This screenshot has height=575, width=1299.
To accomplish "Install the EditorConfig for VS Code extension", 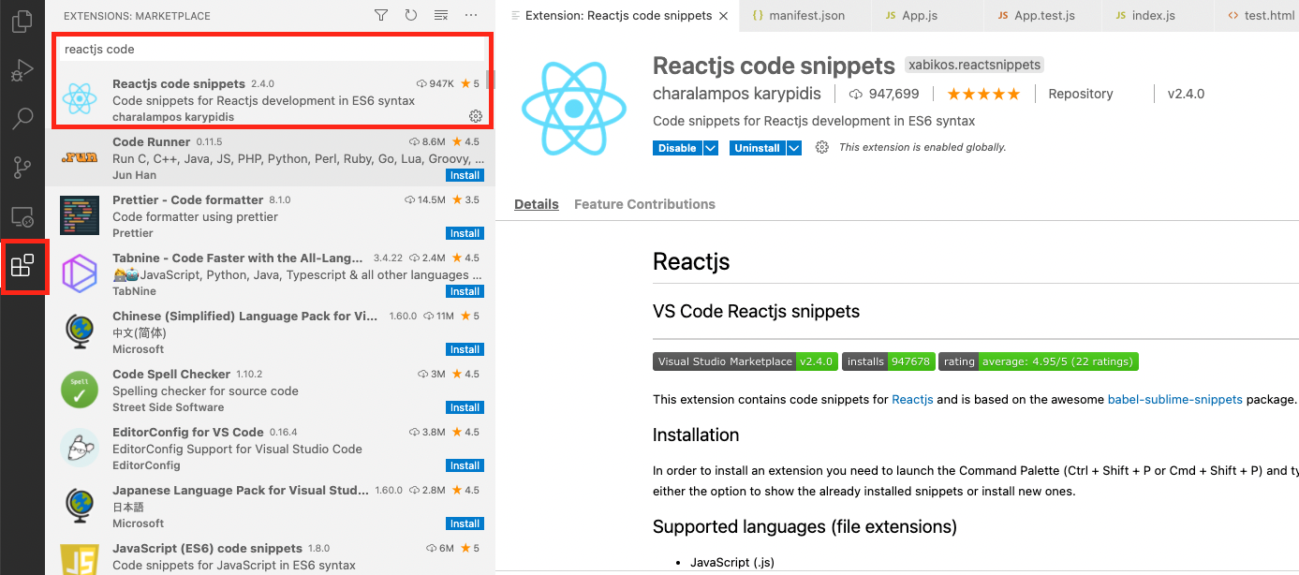I will (465, 465).
